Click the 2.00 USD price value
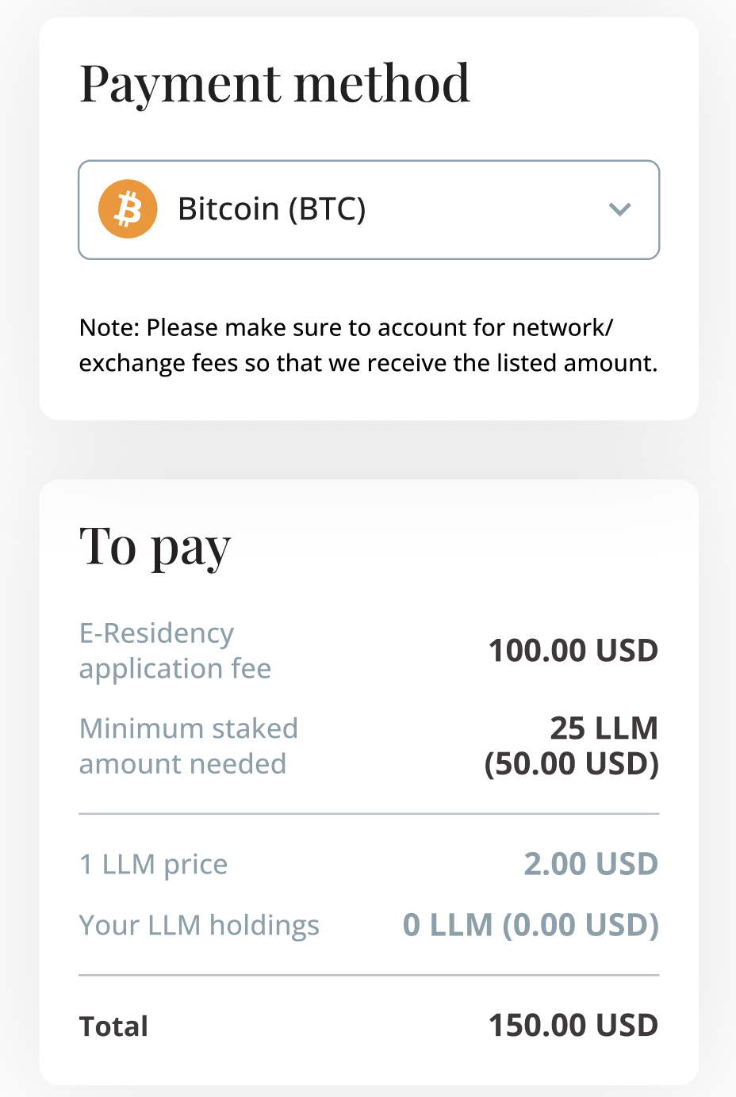The height and width of the screenshot is (1097, 736). tap(591, 864)
